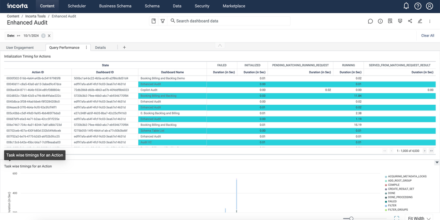Open the dashboard more options kebab menu

point(429,21)
